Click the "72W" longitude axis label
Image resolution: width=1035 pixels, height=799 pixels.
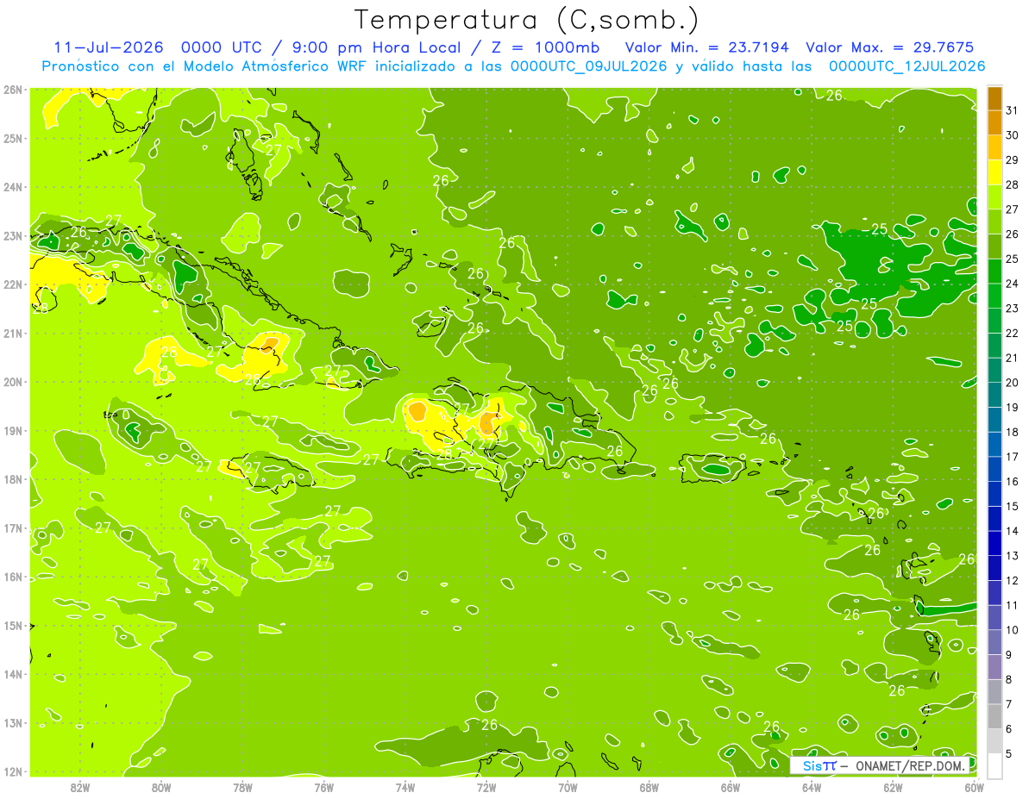pos(486,787)
